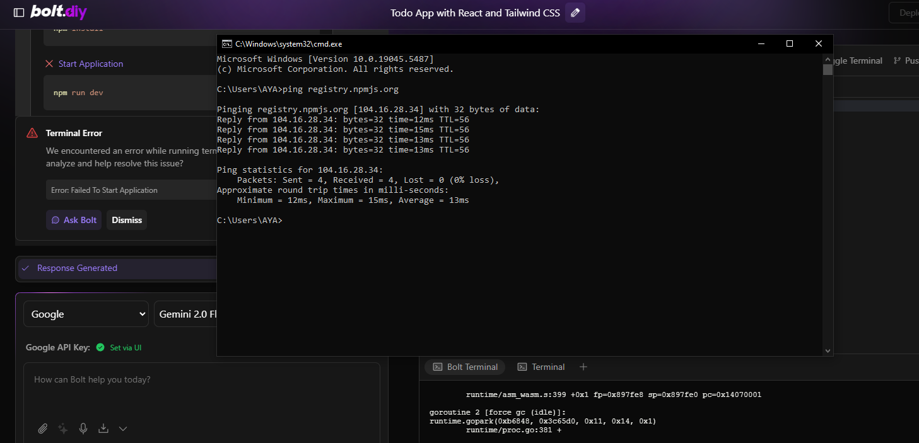Toggle the sidebar panel icon beside bolt.diy logo
This screenshot has height=443, width=919.
[x=19, y=13]
